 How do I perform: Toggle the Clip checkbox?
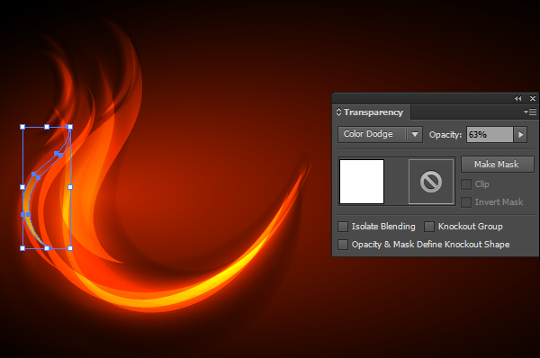coord(466,184)
